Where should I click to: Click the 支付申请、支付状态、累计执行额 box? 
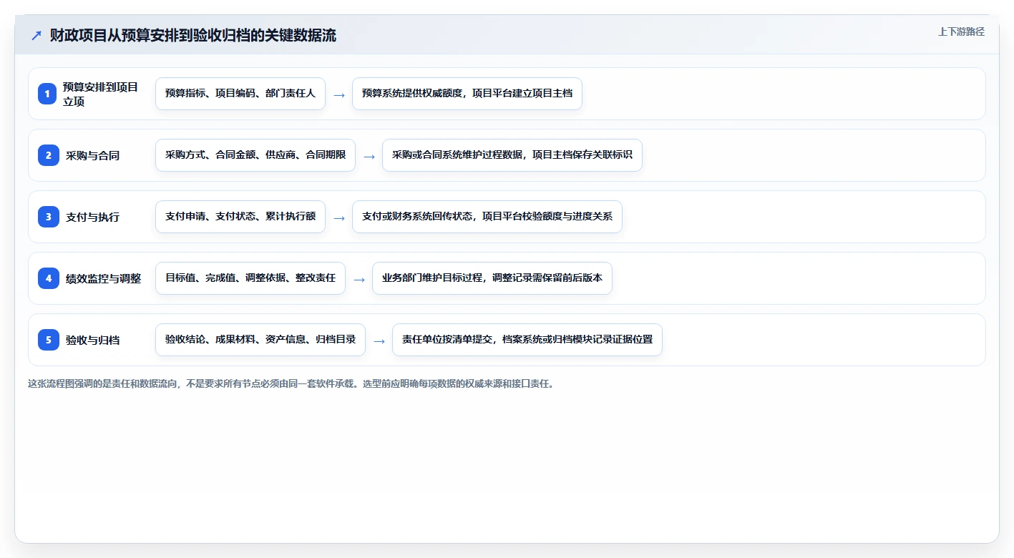(x=240, y=217)
